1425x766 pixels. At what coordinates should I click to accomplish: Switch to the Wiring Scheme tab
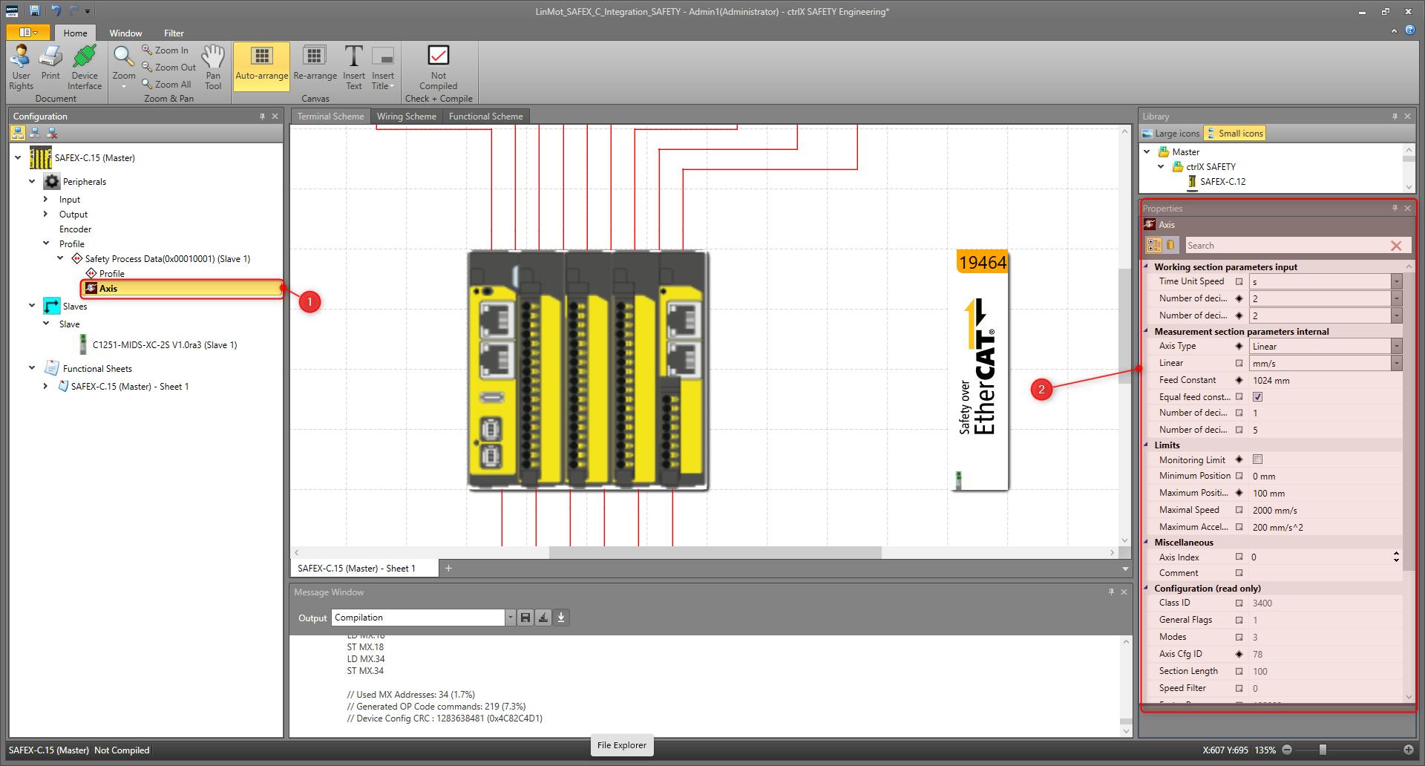click(406, 117)
